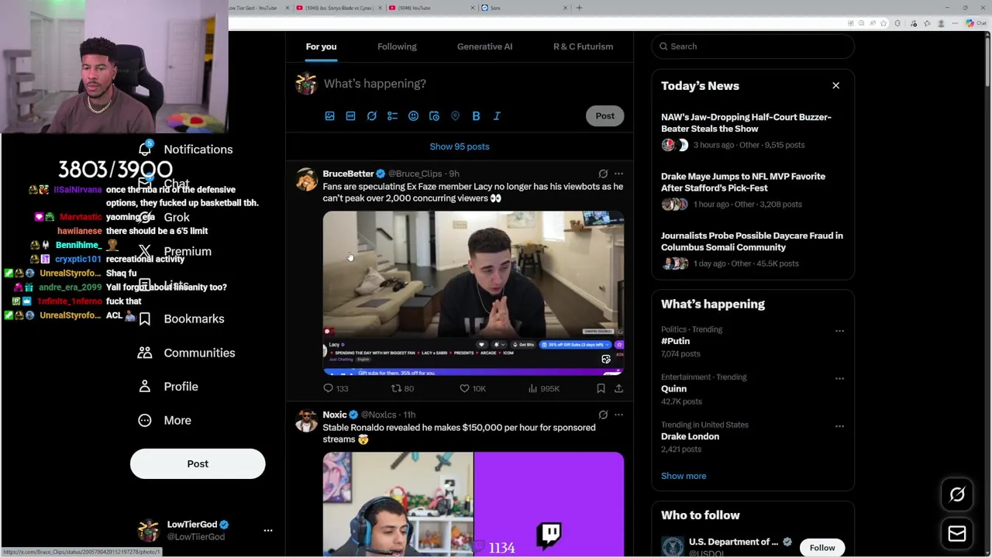The width and height of the screenshot is (992, 558).
Task: Open the Stable Ronaldo post image
Action: (473, 504)
